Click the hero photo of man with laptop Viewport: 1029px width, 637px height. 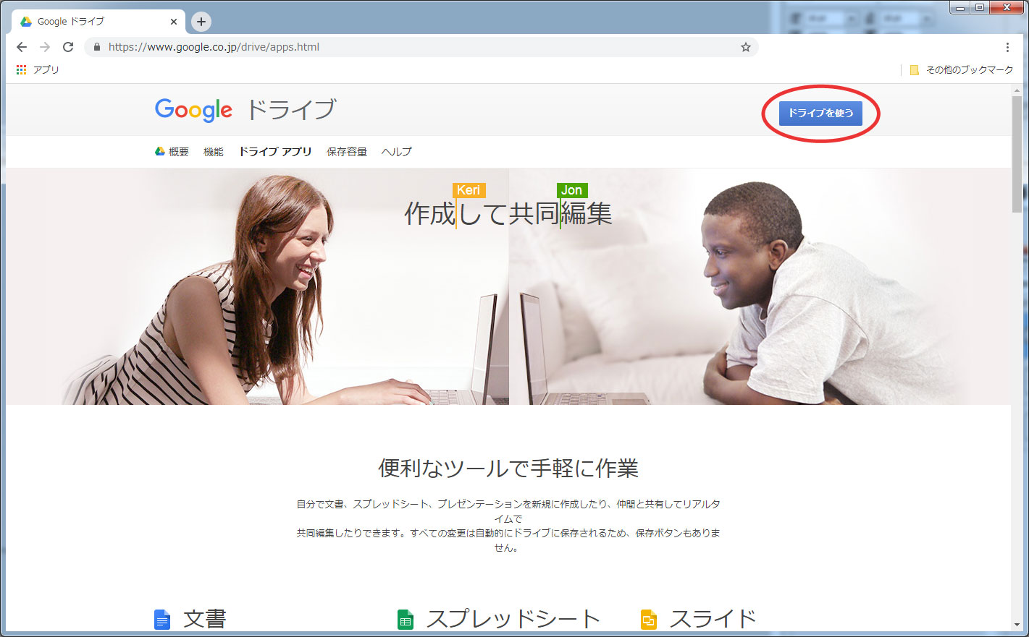click(x=760, y=287)
